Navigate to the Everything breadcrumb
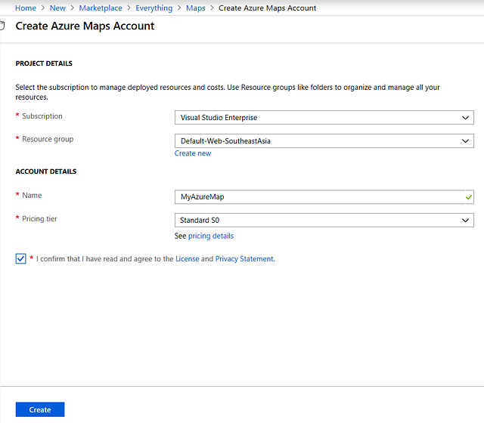 (154, 8)
